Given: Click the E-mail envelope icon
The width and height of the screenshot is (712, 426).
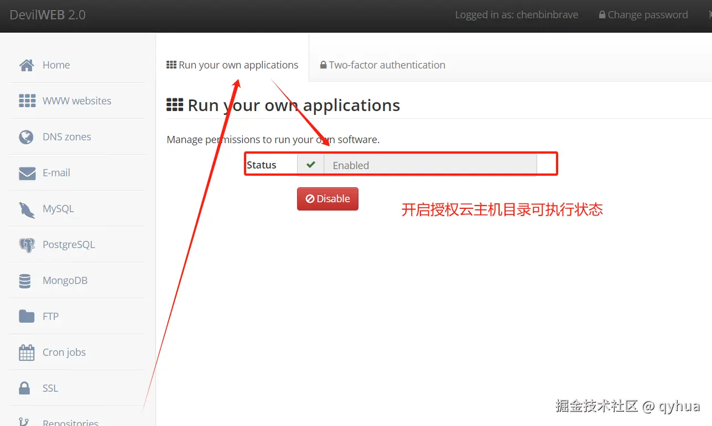Looking at the screenshot, I should (27, 173).
